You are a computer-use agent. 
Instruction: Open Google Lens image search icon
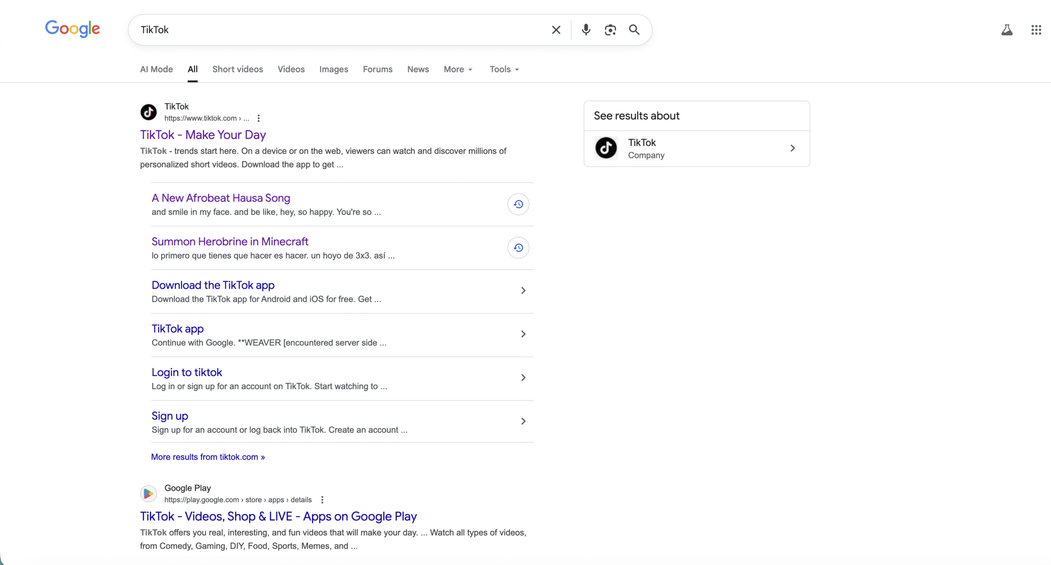click(x=610, y=30)
